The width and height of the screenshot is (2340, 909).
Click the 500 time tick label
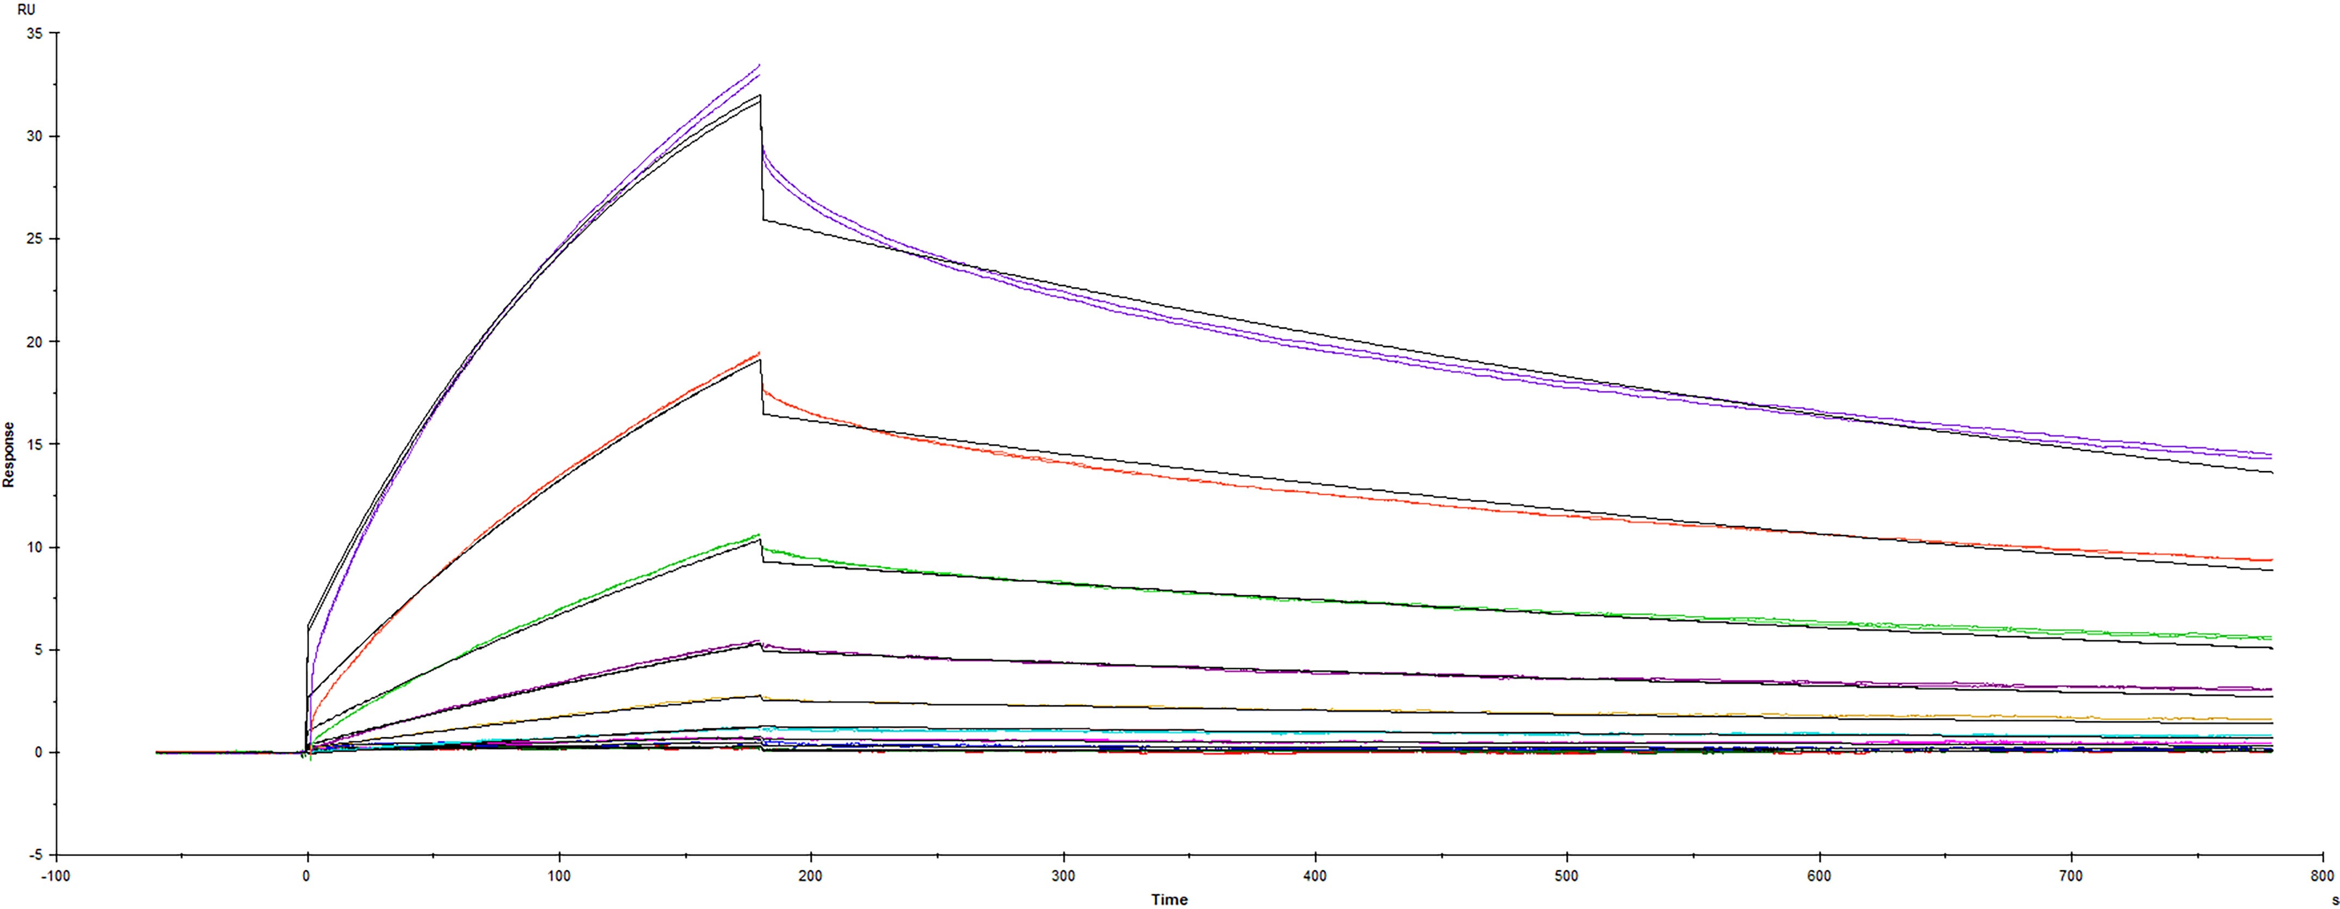click(x=1566, y=876)
